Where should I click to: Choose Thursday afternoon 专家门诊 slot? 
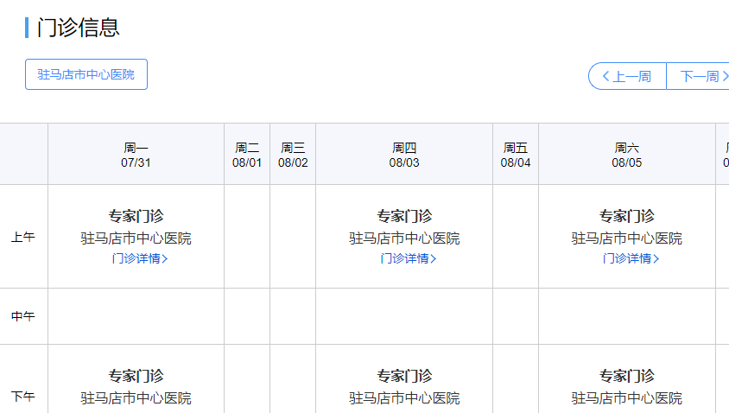click(x=404, y=376)
